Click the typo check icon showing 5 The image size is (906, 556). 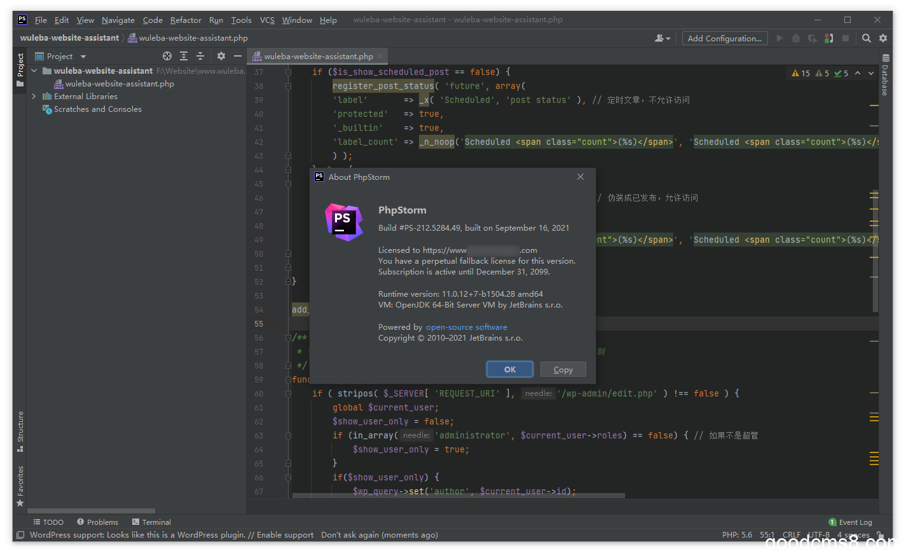coord(841,73)
